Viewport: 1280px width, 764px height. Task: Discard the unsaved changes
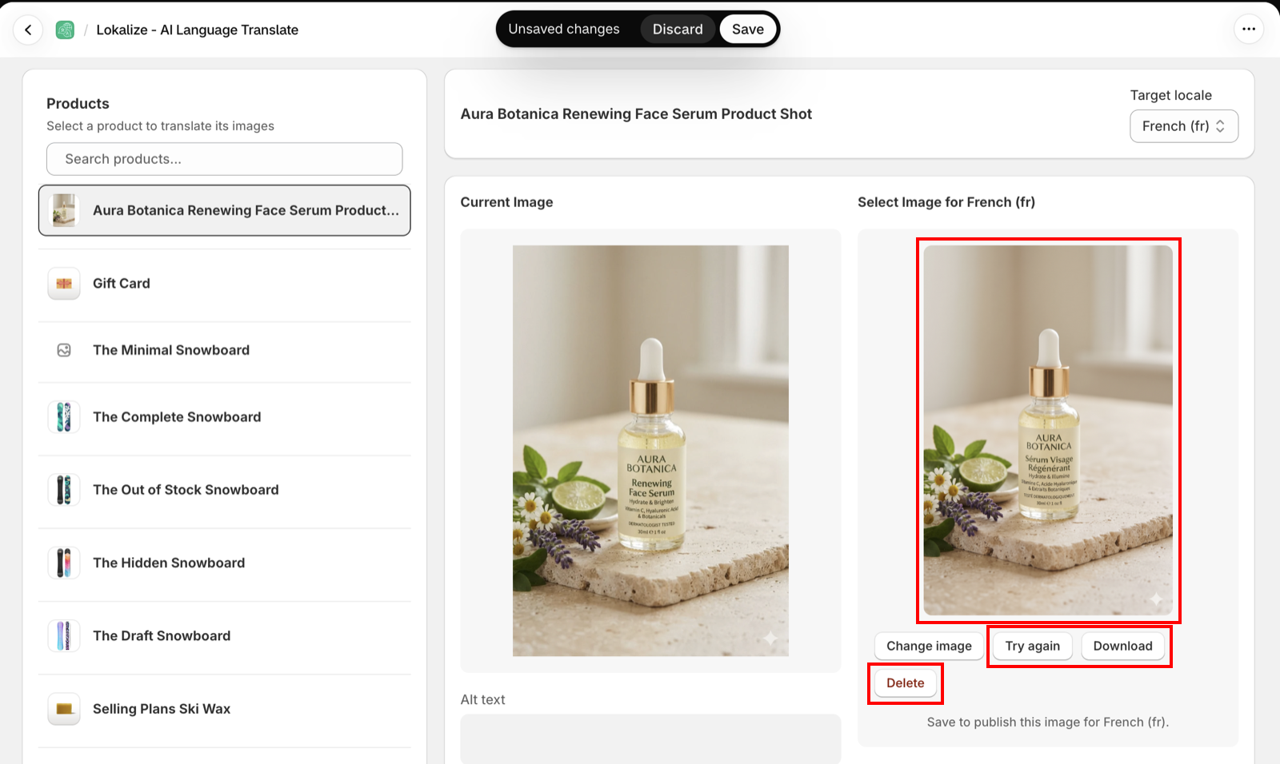click(x=678, y=30)
